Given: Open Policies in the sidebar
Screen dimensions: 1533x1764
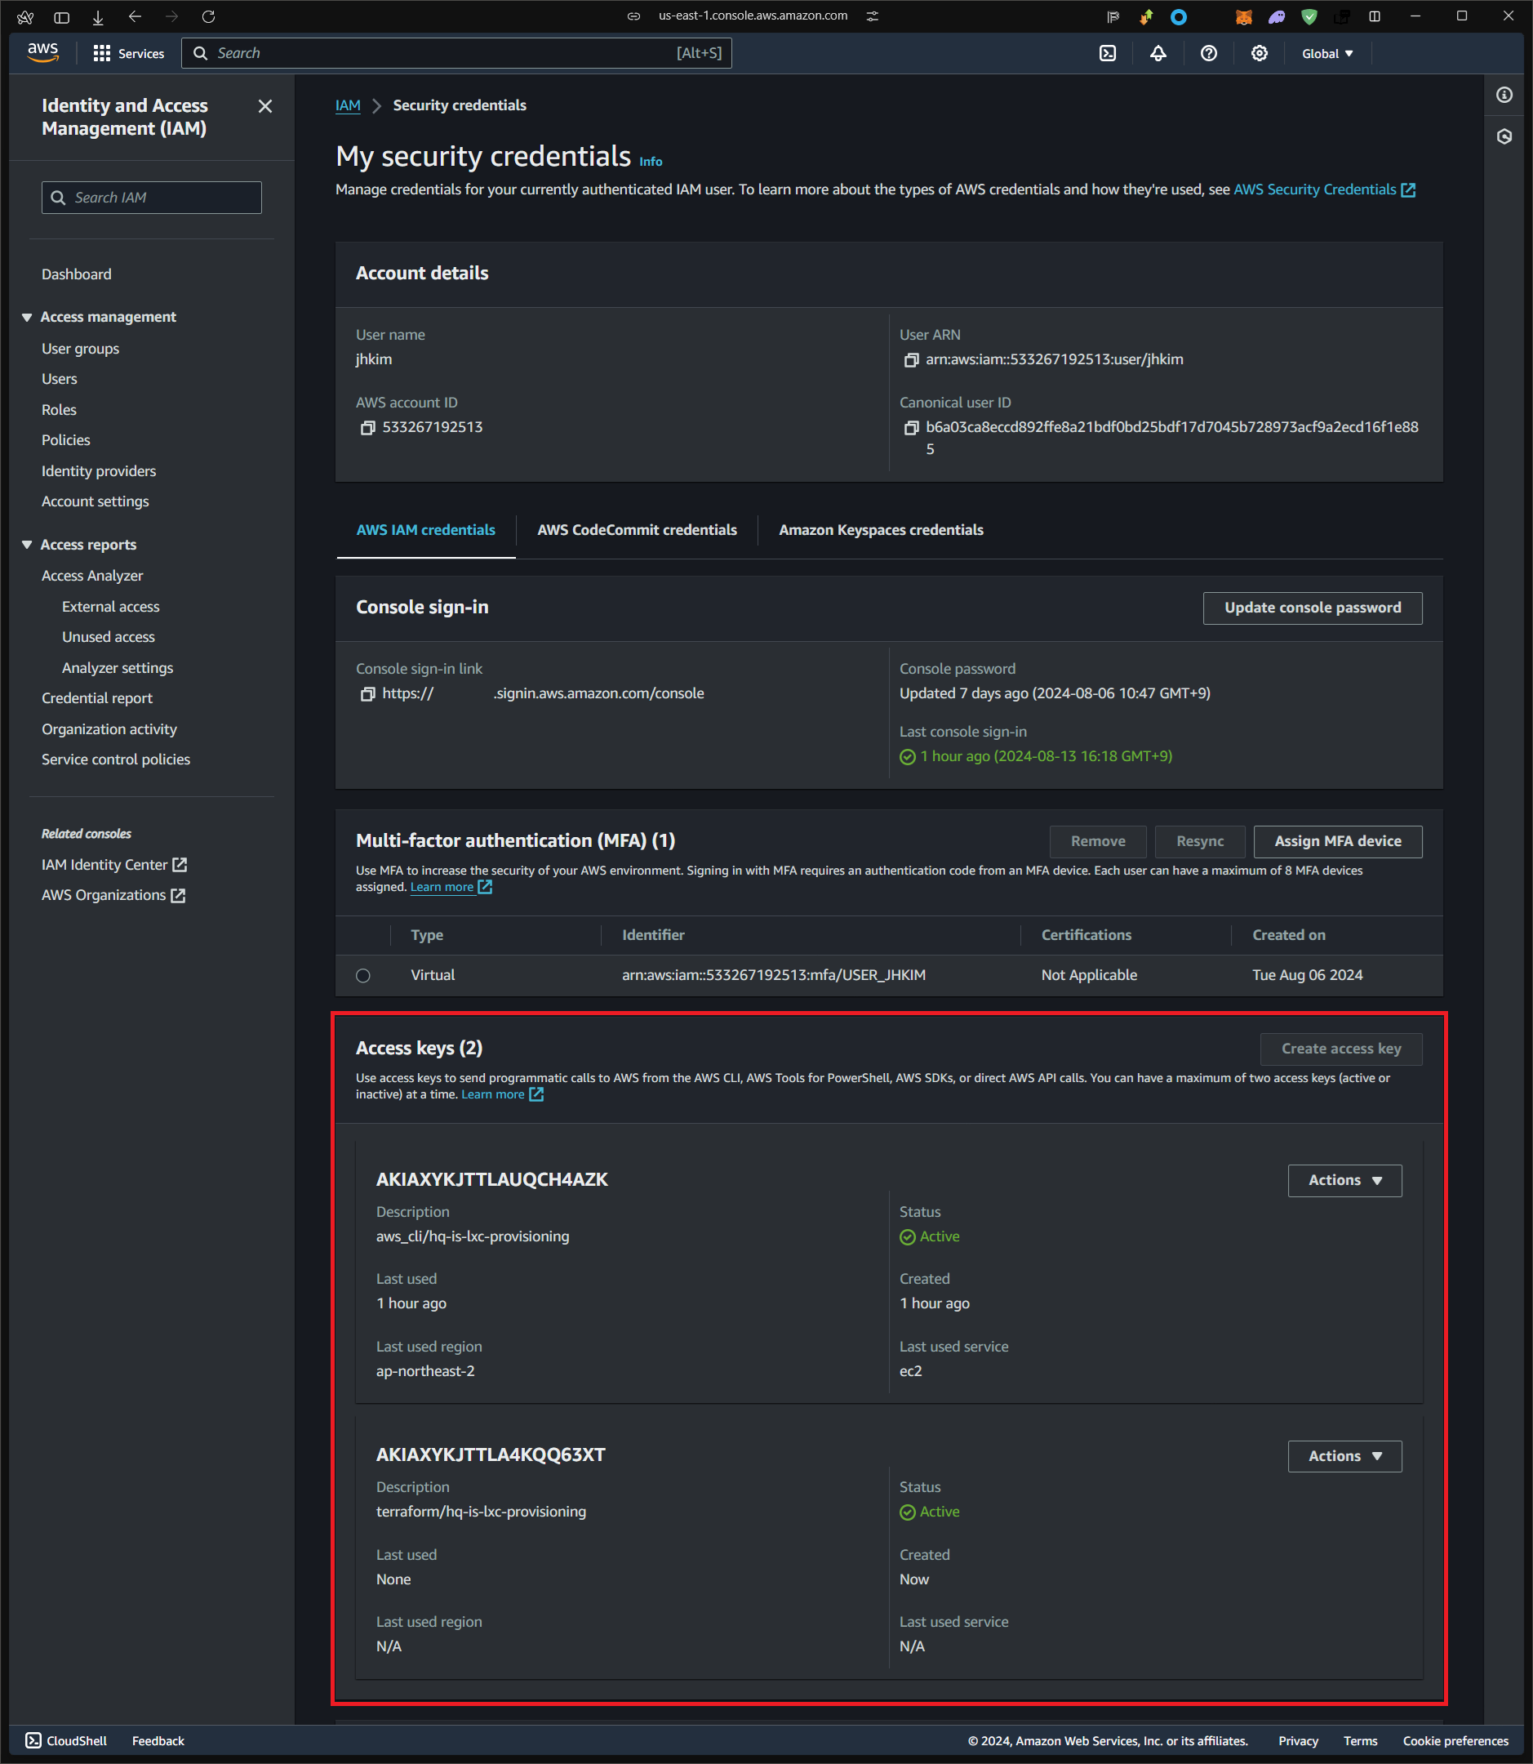Looking at the screenshot, I should click(65, 440).
